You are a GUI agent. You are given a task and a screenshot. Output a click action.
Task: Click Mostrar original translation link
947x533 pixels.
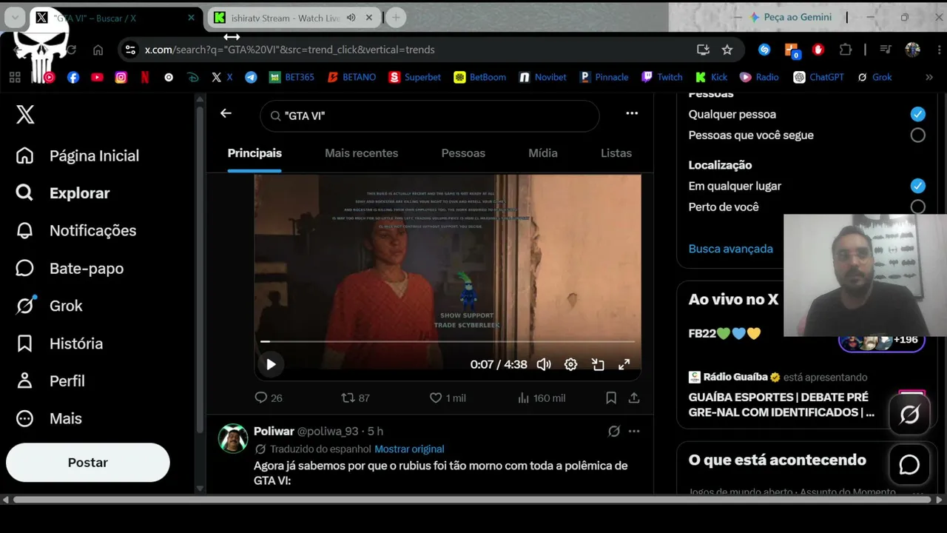click(x=409, y=449)
